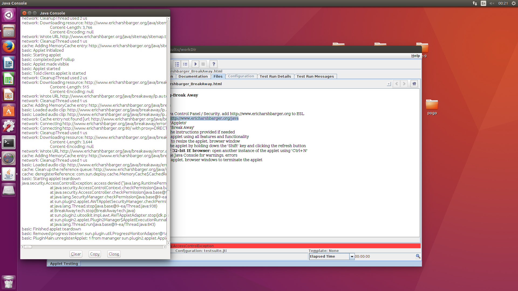The width and height of the screenshot is (518, 291).
Task: Click the Run Tests play icon
Action: click(196, 64)
